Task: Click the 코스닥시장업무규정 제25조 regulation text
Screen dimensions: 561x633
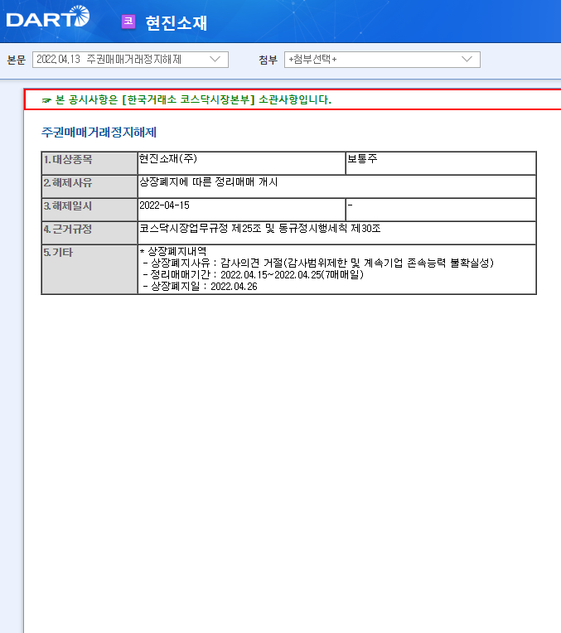Action: pos(259,229)
